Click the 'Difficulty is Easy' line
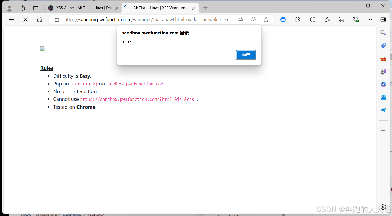 (72, 76)
